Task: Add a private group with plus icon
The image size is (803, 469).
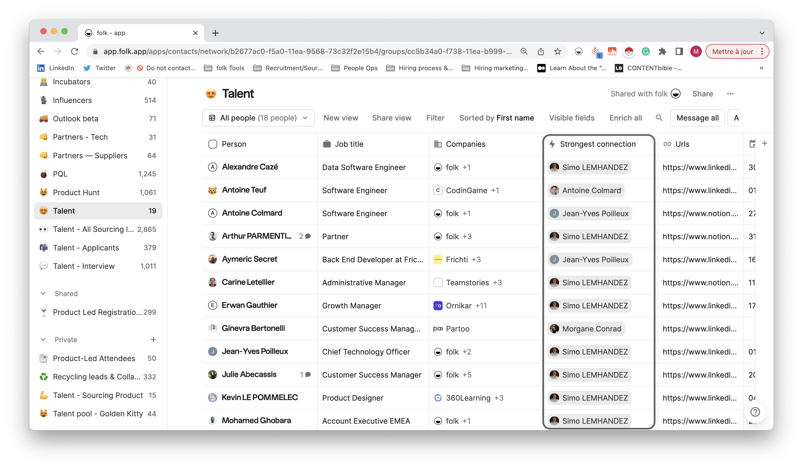Action: click(153, 340)
